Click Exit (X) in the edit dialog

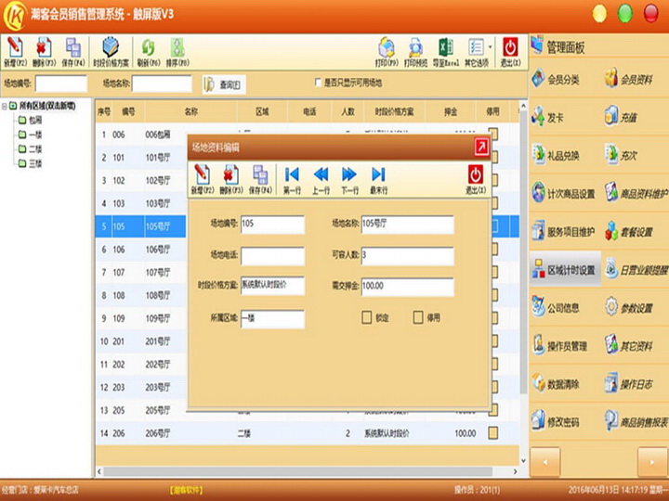click(x=476, y=179)
